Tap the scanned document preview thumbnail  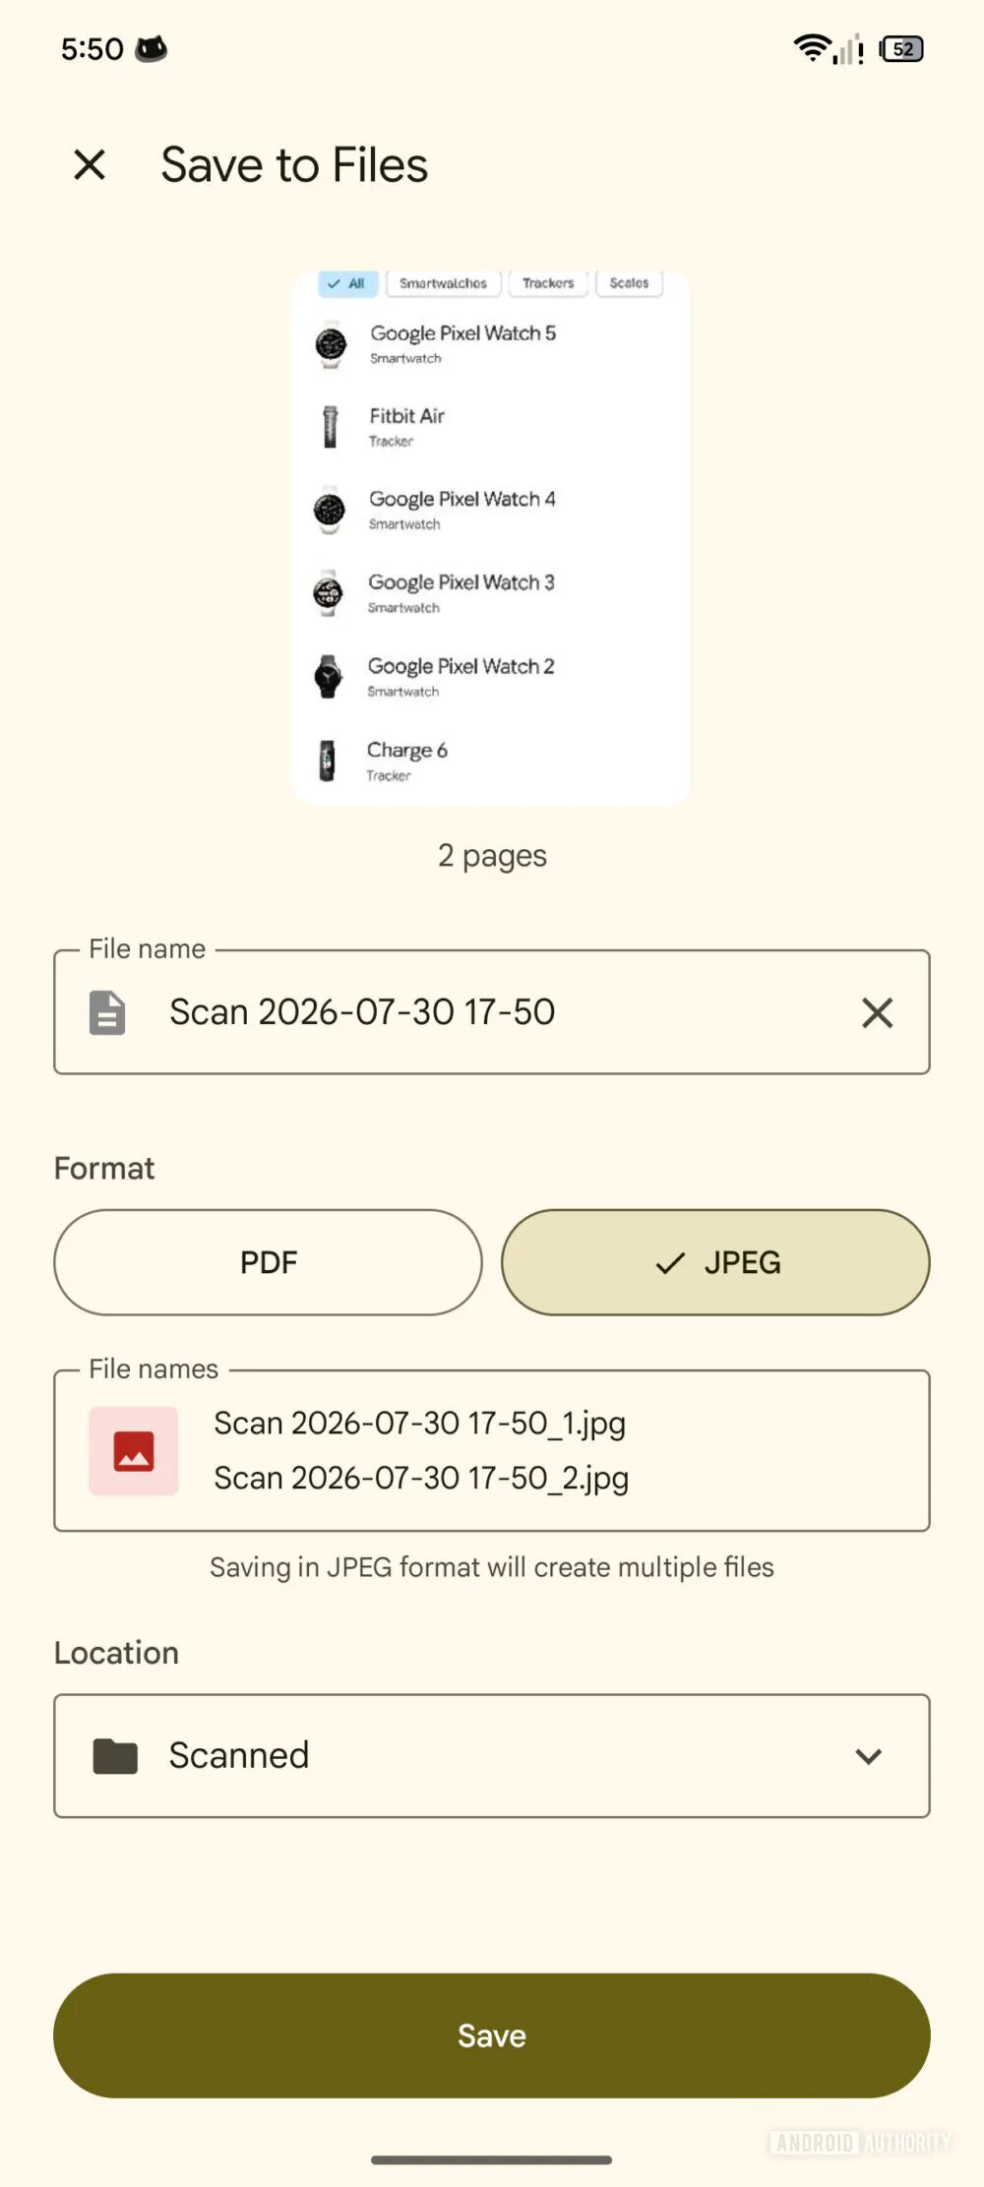(x=491, y=539)
